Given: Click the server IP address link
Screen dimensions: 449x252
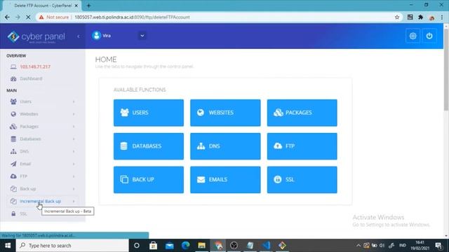Looking at the screenshot, I should pyautogui.click(x=35, y=66).
